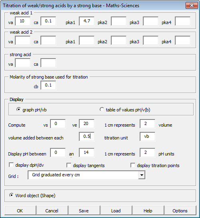The height and width of the screenshot is (218, 200).
Task: Open the Help button
Action: click(x=148, y=211)
